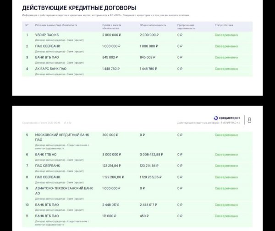Image resolution: width=275 pixels, height=231 pixels.
Task: Click the 171 000 ₽ obligation sum
Action: 109,216
